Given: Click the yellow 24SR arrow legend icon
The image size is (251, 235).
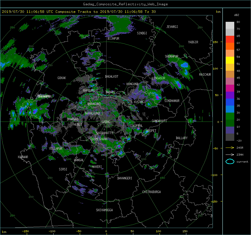Looking at the screenshot, I should click(230, 148).
